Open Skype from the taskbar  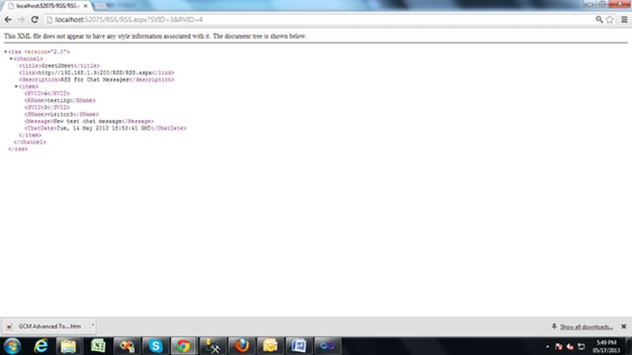pos(155,346)
